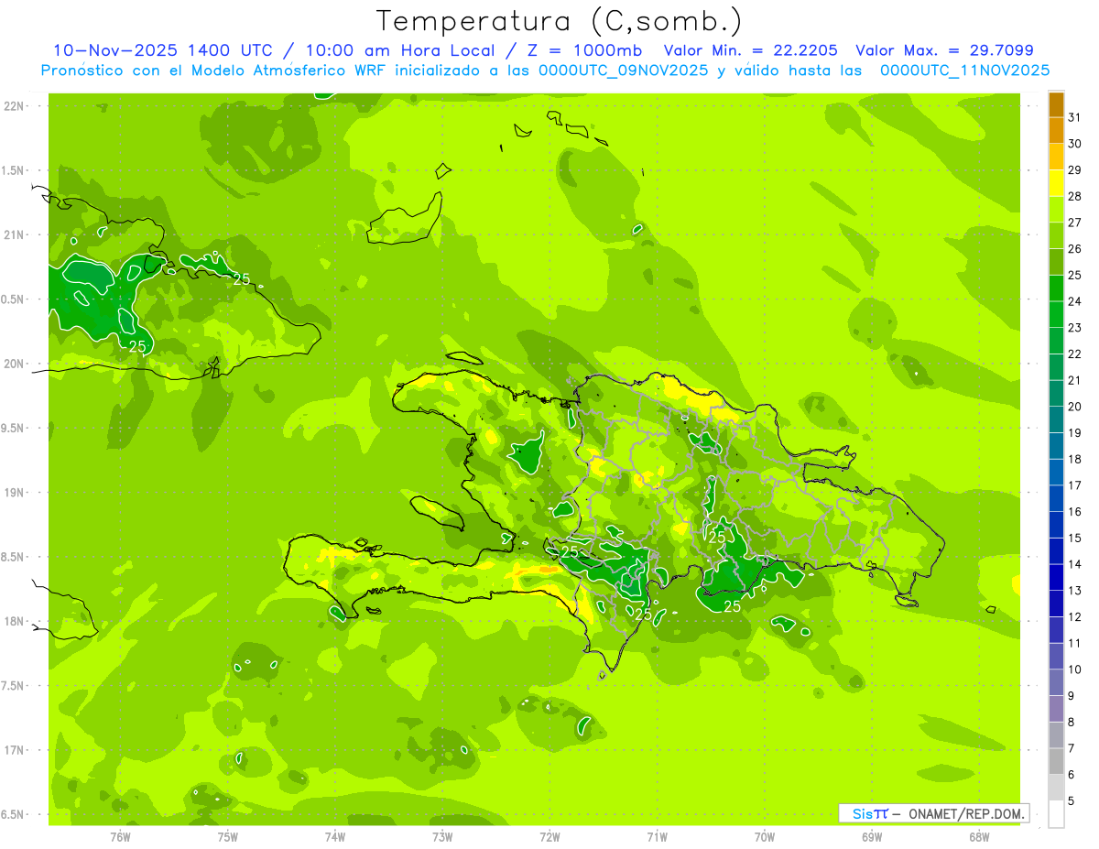The width and height of the screenshot is (1099, 849).
Task: Pick the gray swatch between legend values 6 and 7
Action: (x=1056, y=761)
